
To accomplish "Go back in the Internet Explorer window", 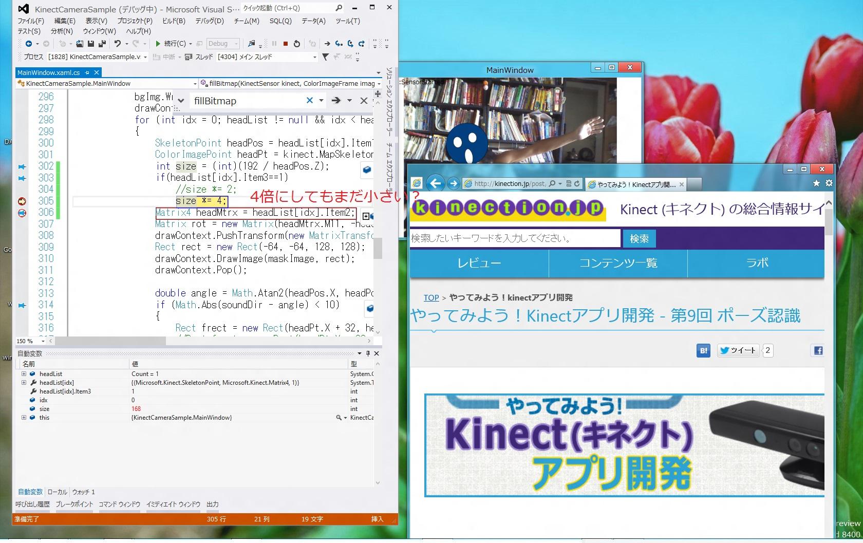I will point(436,183).
